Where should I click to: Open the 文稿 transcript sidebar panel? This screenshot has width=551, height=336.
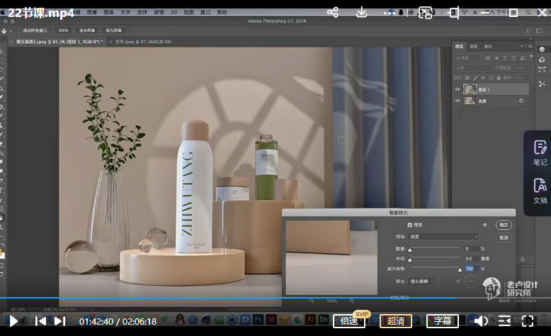(540, 191)
